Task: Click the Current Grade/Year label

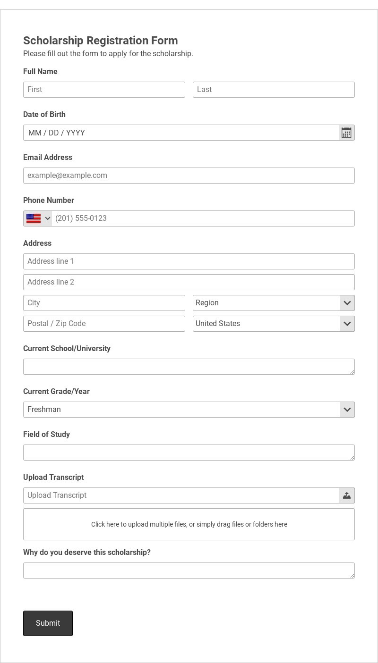Action: [x=56, y=392]
